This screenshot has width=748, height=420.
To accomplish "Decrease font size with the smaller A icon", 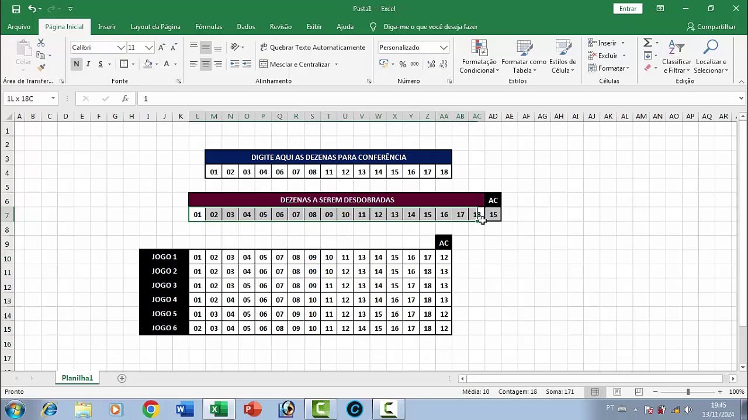I will (174, 47).
